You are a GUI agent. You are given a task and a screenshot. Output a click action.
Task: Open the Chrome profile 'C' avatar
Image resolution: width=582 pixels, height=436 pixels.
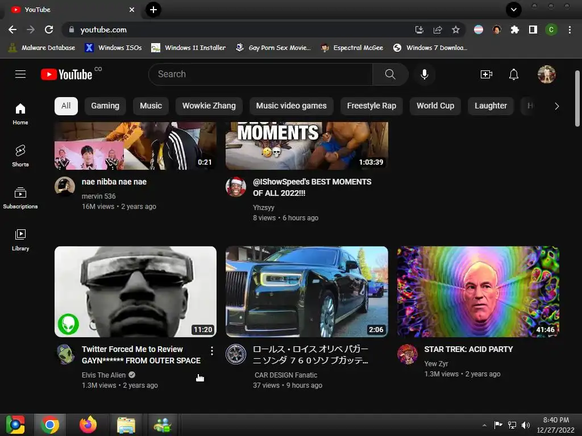click(551, 30)
